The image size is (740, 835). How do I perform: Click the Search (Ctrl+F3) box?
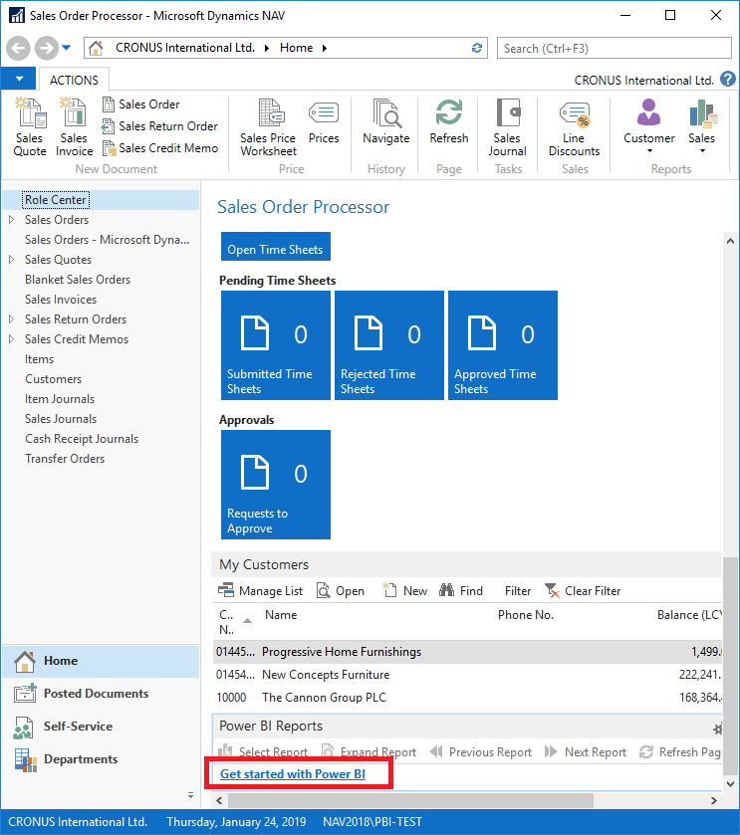(x=614, y=48)
